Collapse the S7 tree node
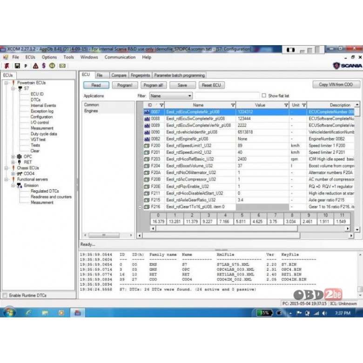Image resolution: width=363 pixels, height=363 pixels. tap(13, 88)
